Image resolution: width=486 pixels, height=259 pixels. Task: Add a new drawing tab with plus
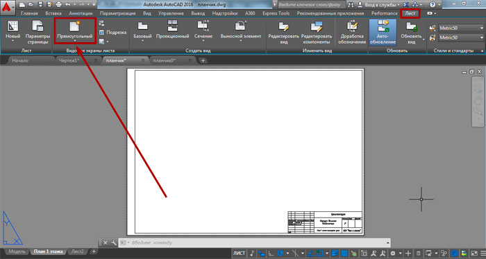[x=203, y=60]
